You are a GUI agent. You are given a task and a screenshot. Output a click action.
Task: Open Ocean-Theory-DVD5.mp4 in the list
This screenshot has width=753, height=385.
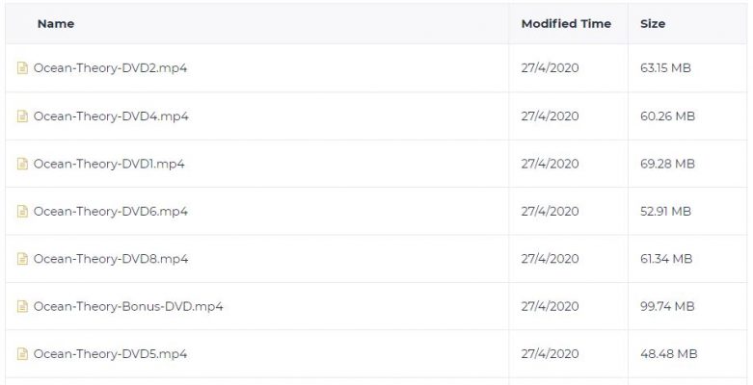coord(110,354)
